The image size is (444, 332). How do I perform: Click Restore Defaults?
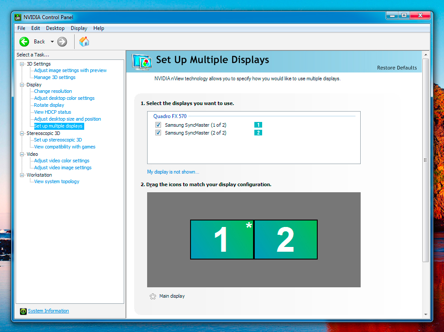(x=397, y=68)
